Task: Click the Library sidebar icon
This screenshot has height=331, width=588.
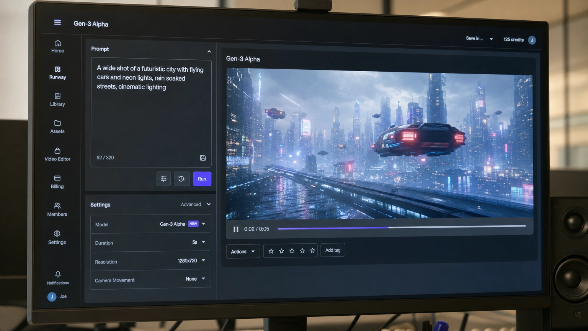Action: click(57, 96)
